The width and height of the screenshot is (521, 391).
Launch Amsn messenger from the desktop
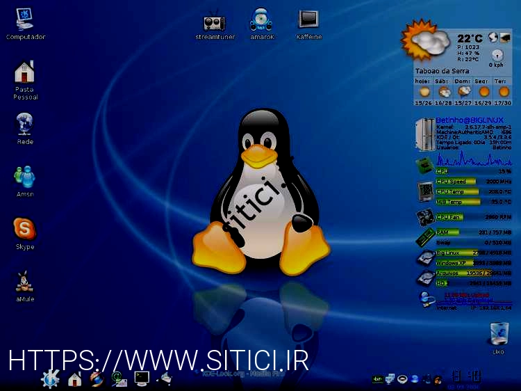pos(25,182)
